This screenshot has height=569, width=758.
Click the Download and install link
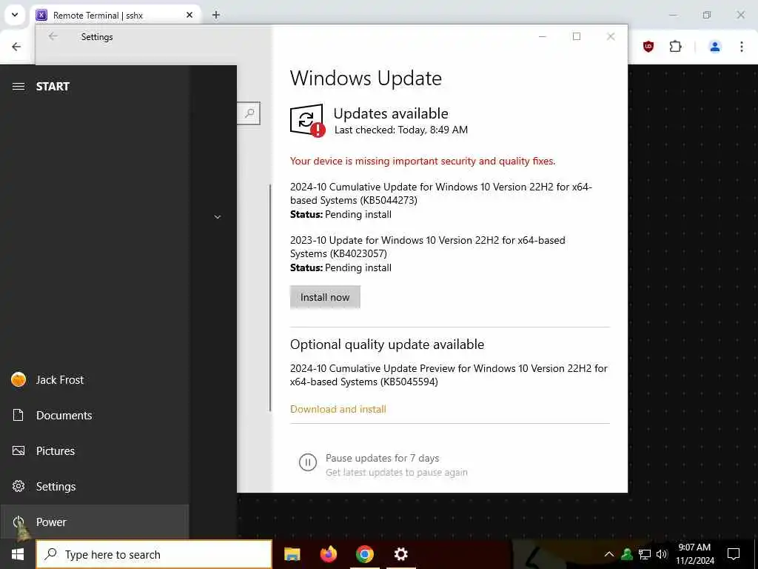click(x=338, y=409)
